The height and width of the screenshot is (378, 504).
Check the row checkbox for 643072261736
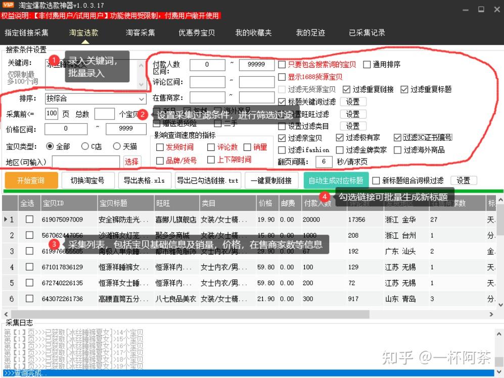29,299
